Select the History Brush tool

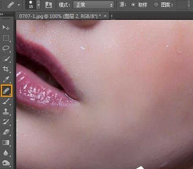tap(6, 122)
